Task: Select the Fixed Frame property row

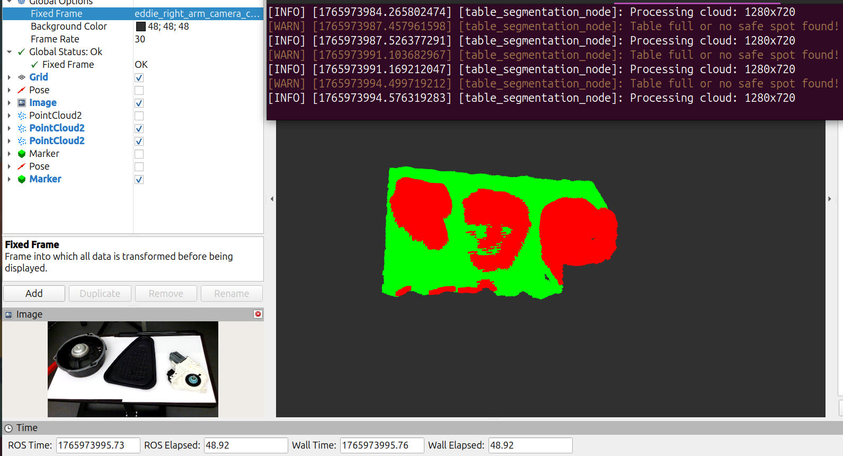Action: coord(132,14)
